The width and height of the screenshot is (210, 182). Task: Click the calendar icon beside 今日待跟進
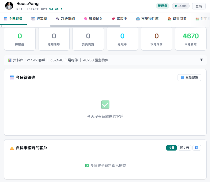12,78
